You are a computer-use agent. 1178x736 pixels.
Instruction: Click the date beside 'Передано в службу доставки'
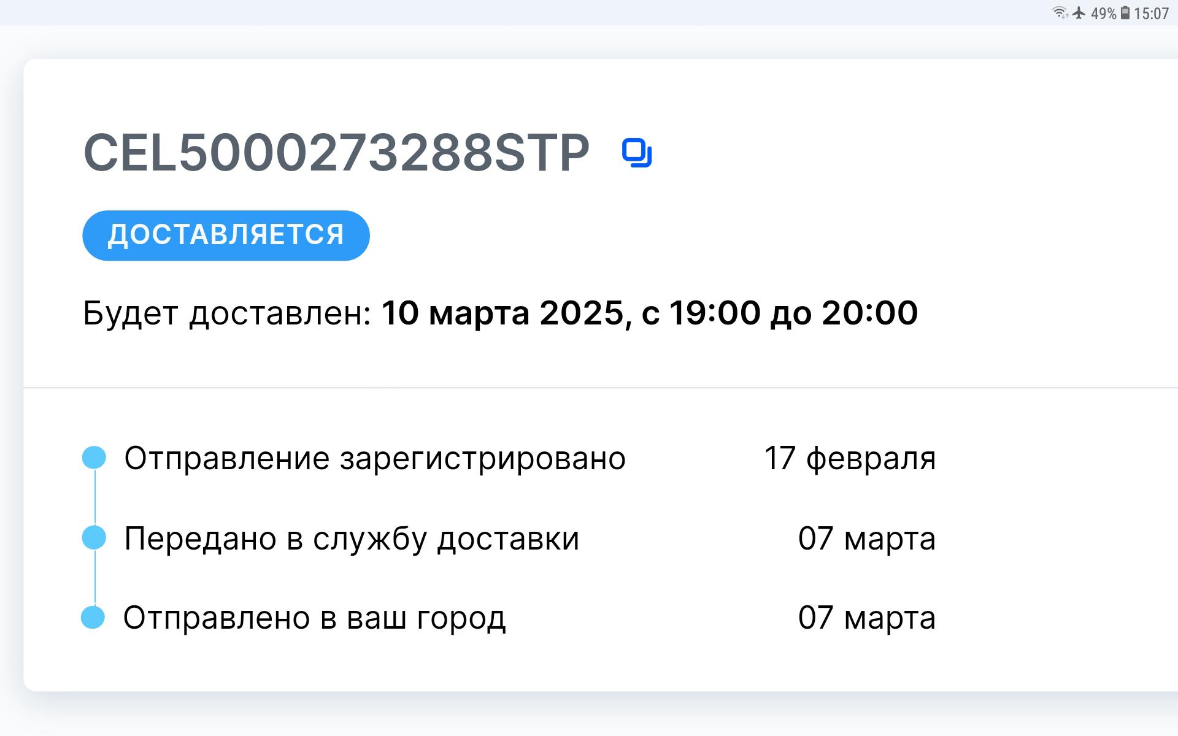866,539
